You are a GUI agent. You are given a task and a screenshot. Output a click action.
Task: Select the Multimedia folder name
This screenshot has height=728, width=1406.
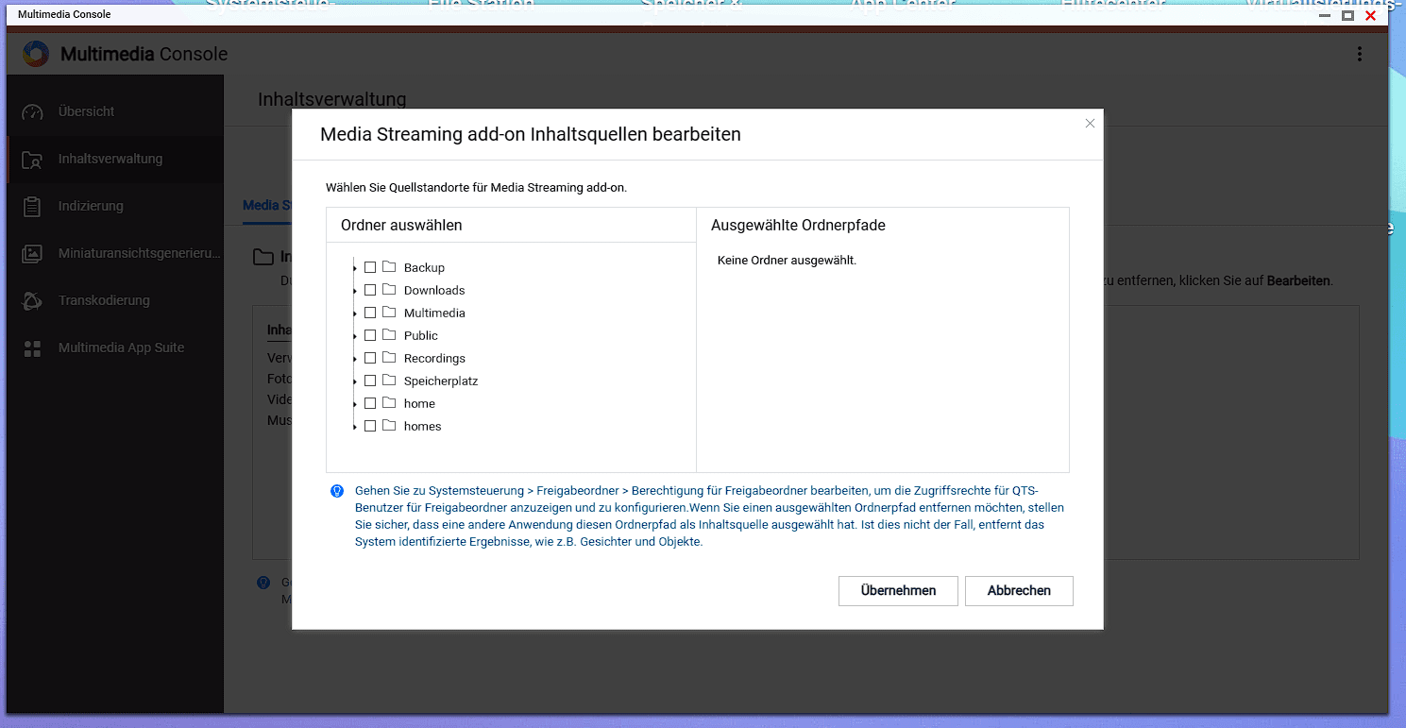434,313
